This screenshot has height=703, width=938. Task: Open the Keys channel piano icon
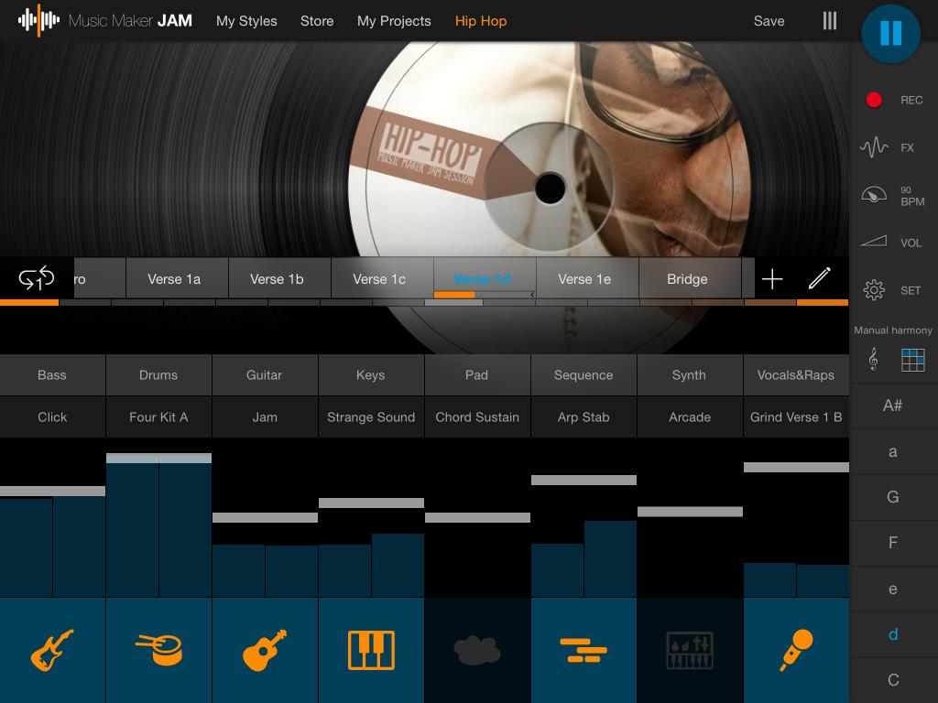click(x=371, y=650)
